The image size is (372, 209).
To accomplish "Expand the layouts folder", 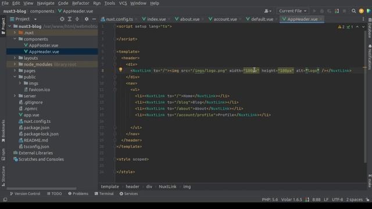I will pos(15,58).
